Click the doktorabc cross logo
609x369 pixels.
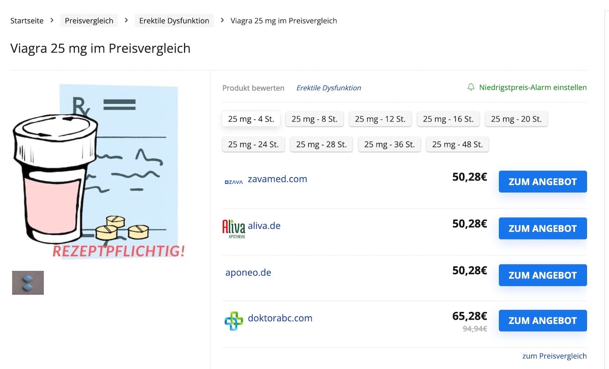click(x=234, y=321)
